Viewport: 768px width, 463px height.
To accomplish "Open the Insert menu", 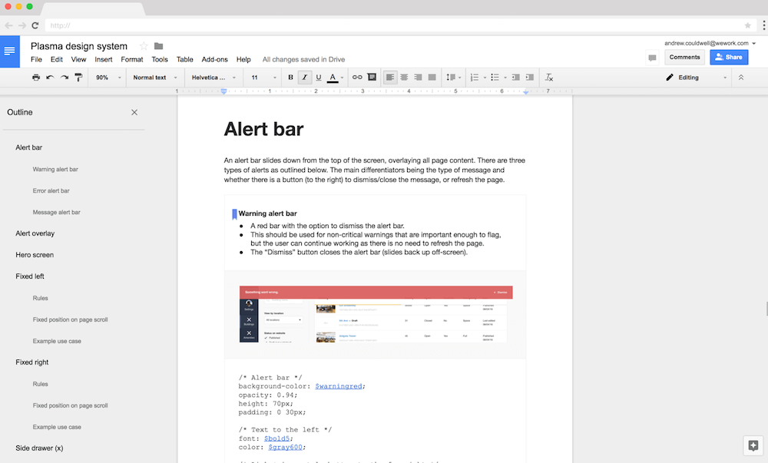I will coord(104,59).
